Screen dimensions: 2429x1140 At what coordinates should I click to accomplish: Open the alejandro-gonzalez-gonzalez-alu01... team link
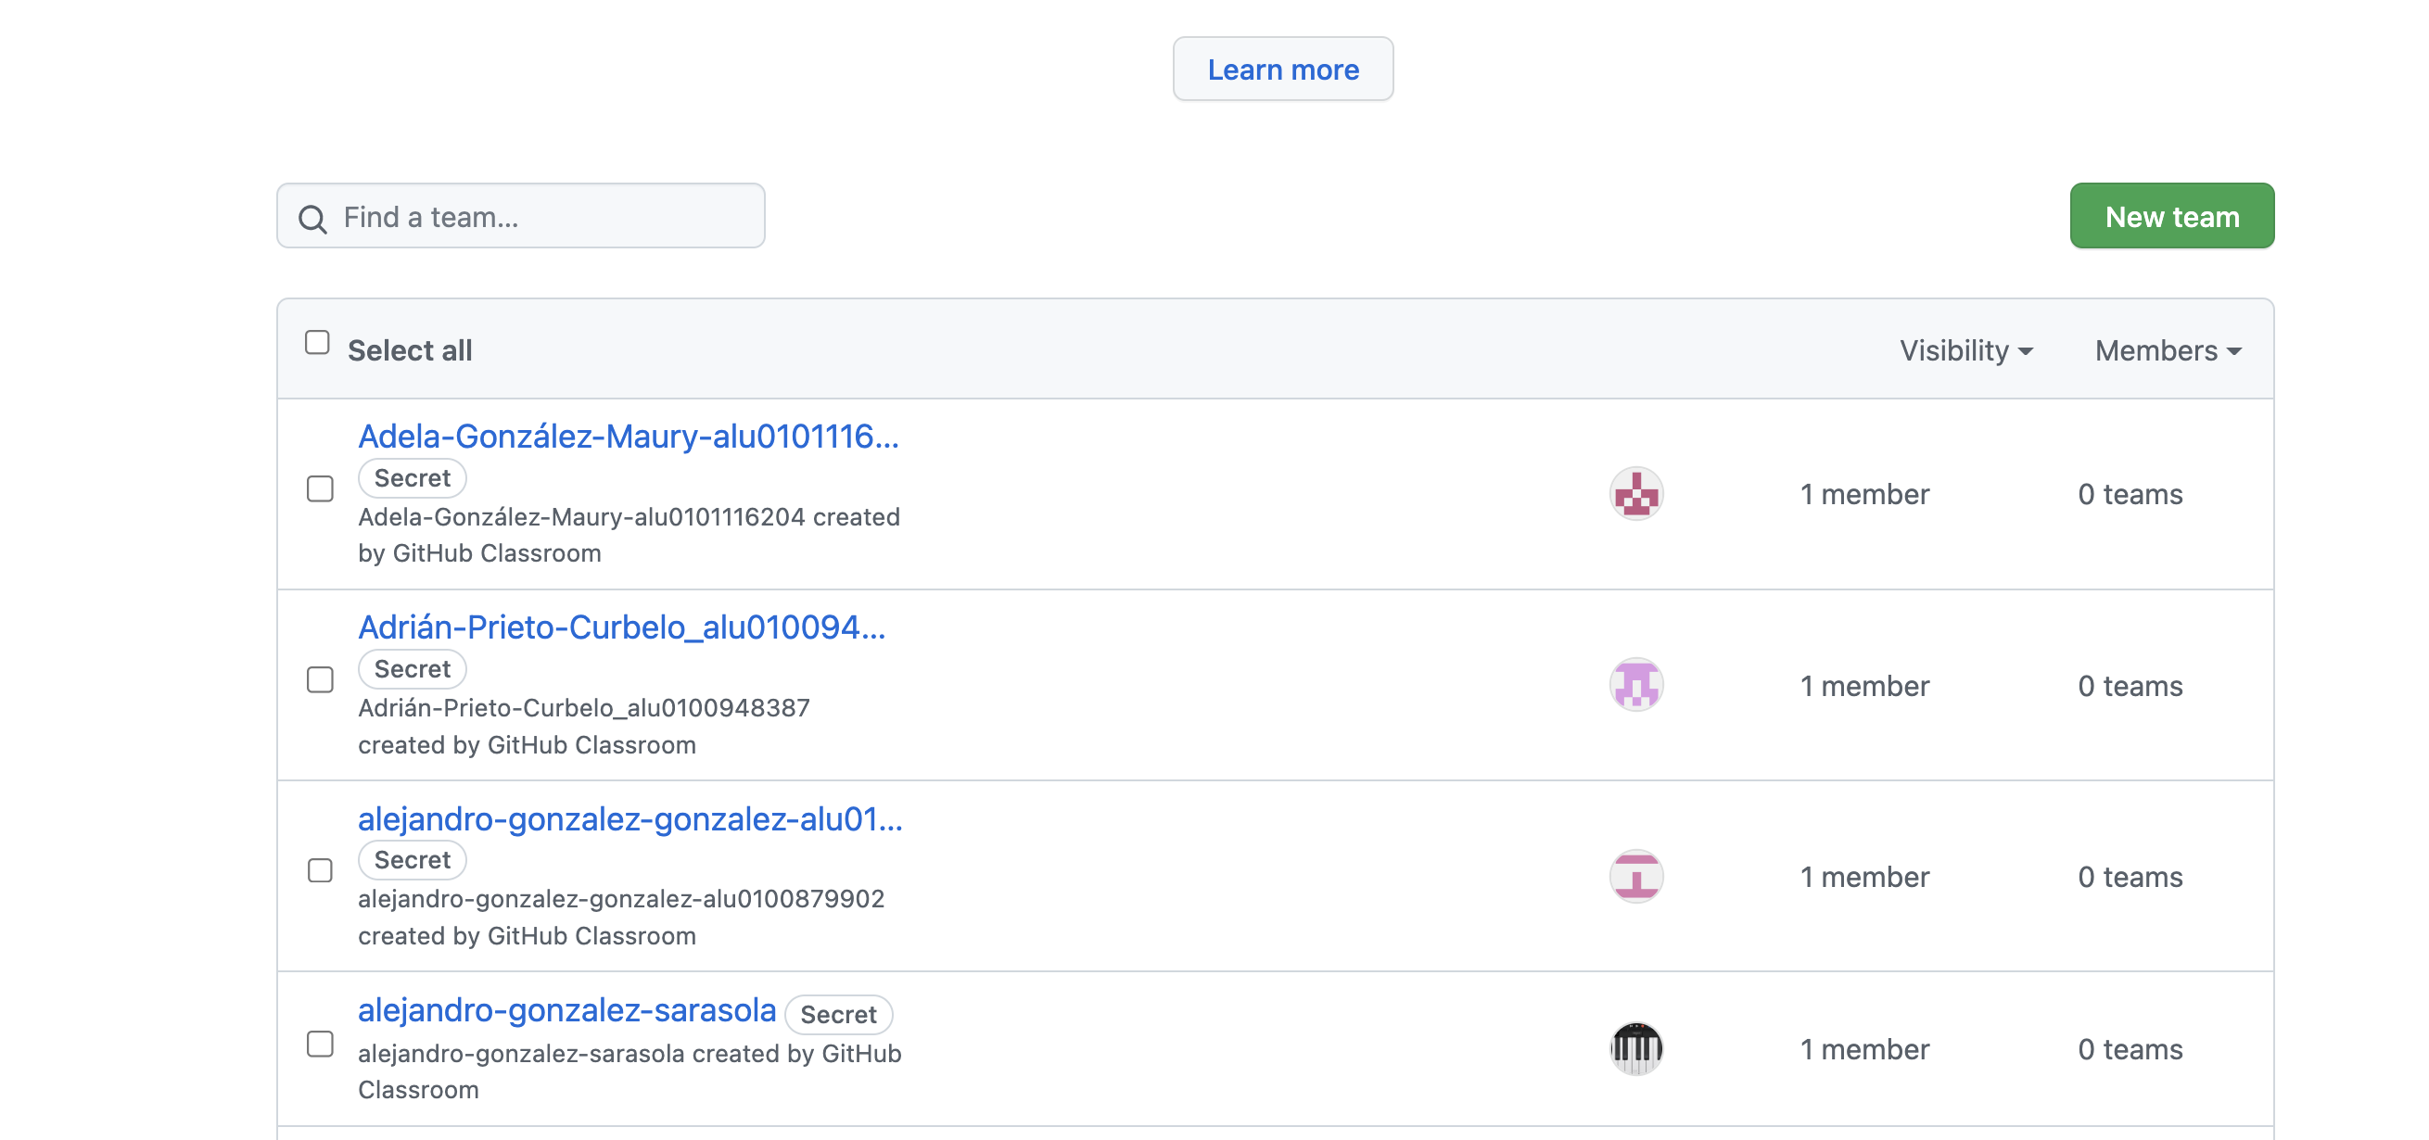630,819
